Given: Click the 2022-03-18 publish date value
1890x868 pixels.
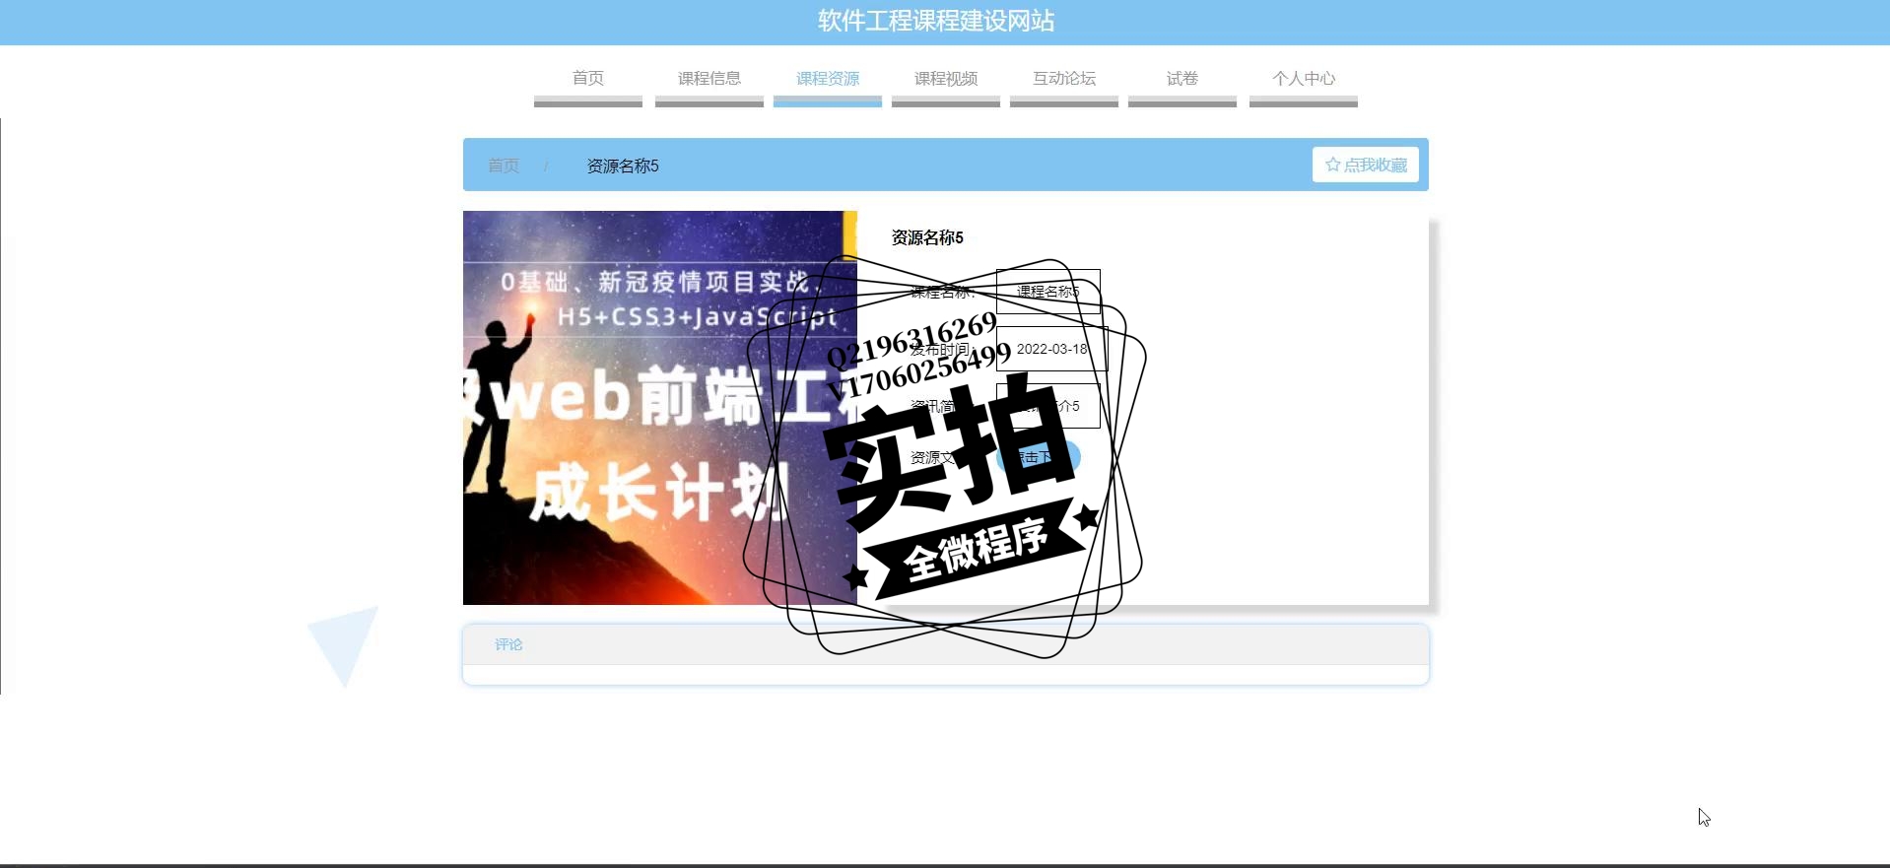Looking at the screenshot, I should 1052,349.
